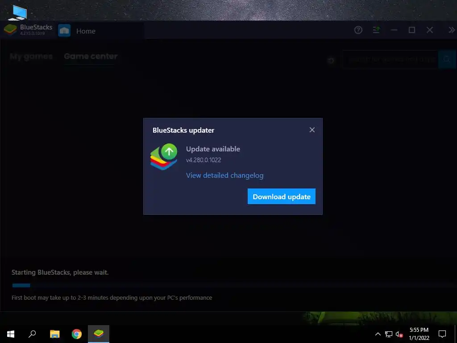Viewport: 457px width, 343px height.
Task: Click the BlueStacks update menu icon
Action: tap(376, 30)
